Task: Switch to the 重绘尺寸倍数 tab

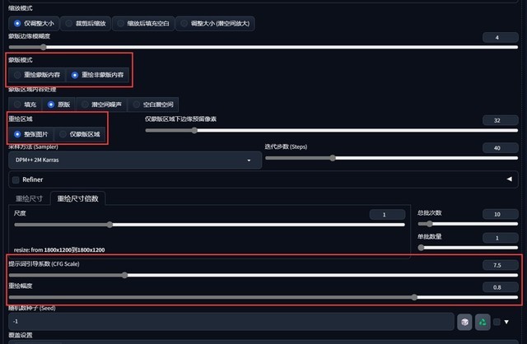Action: coord(78,198)
